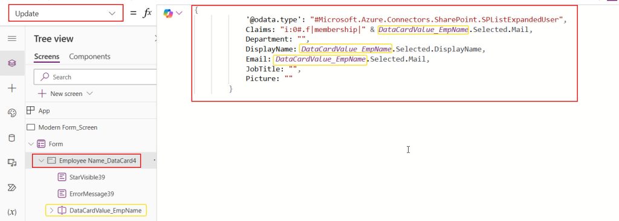This screenshot has height=221, width=619.
Task: Open the Copilot icon menu
Action: [168, 13]
